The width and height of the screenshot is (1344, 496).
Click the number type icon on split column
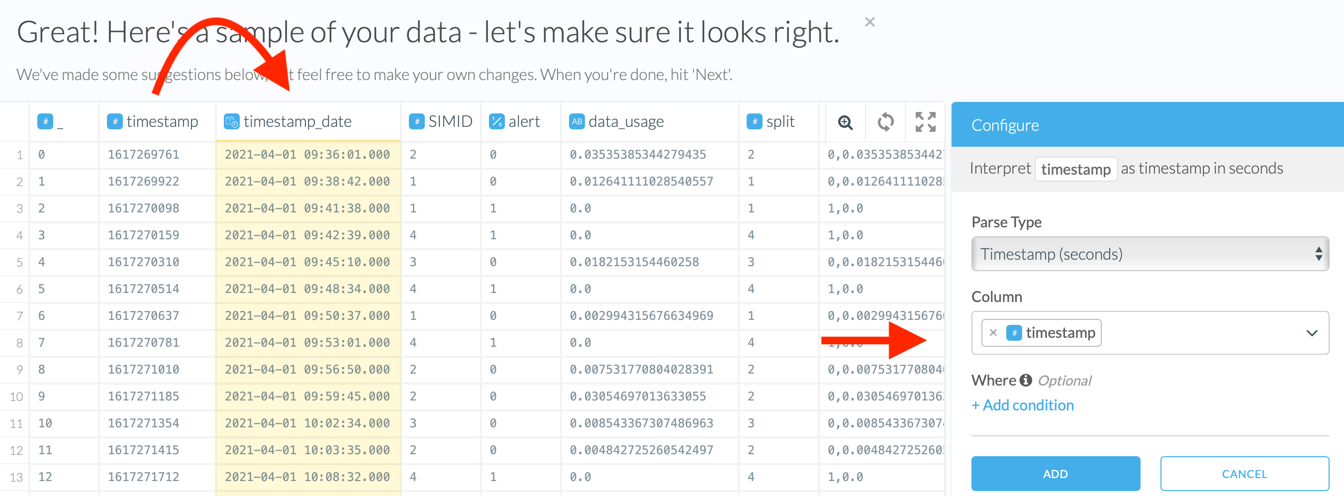point(754,121)
